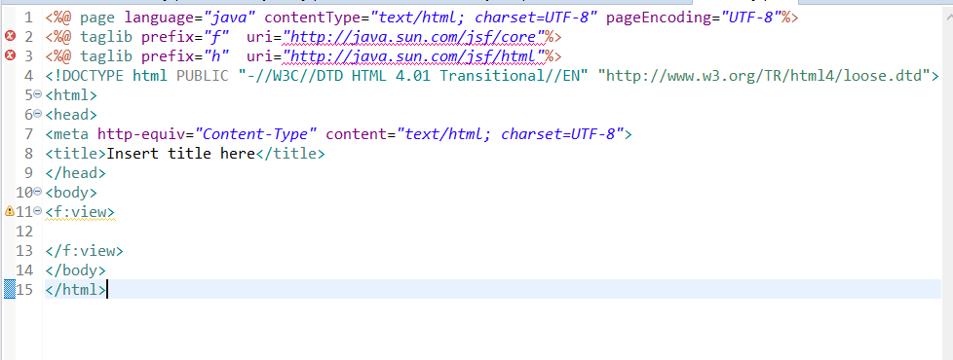The image size is (953, 360).
Task: Click the opening <f:view> tag
Action: coord(80,212)
